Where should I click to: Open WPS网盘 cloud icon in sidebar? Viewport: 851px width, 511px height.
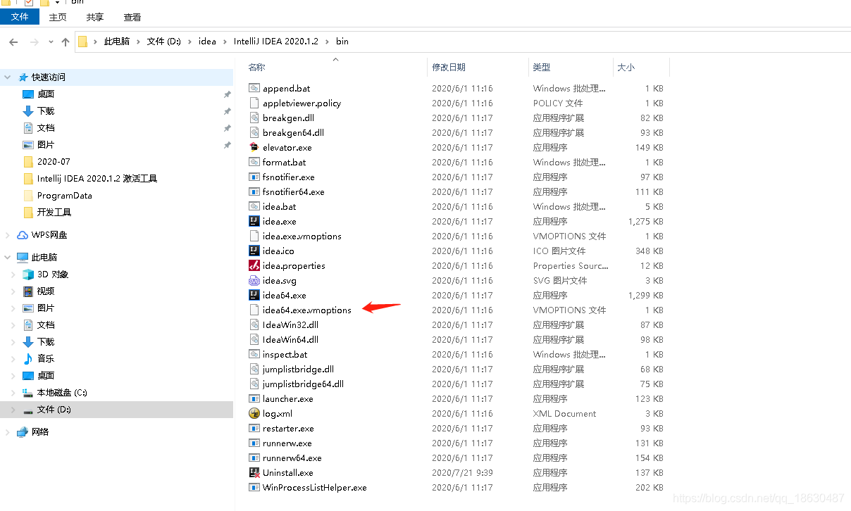tap(23, 234)
